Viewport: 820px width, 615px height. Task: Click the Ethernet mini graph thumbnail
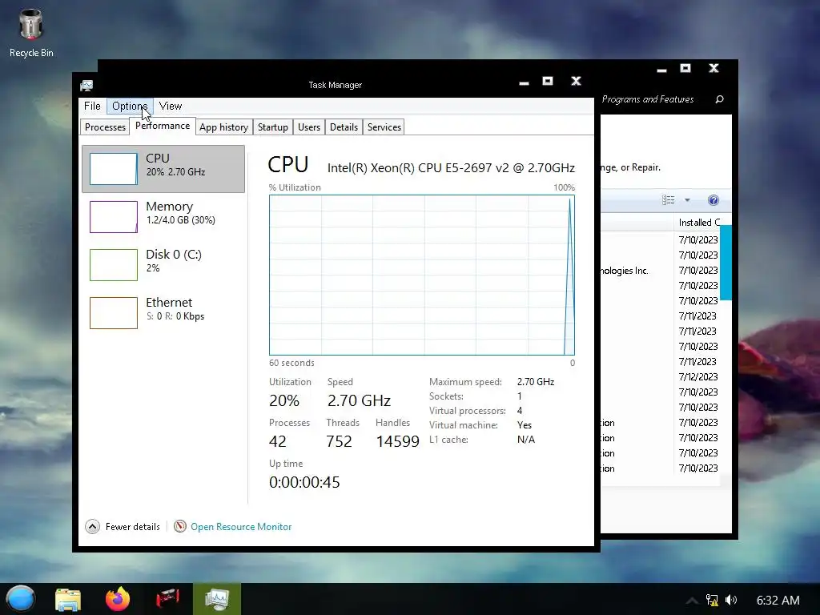click(114, 313)
